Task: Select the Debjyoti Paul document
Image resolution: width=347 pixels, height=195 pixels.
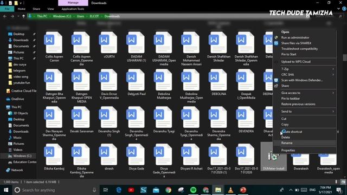Action: click(x=136, y=82)
